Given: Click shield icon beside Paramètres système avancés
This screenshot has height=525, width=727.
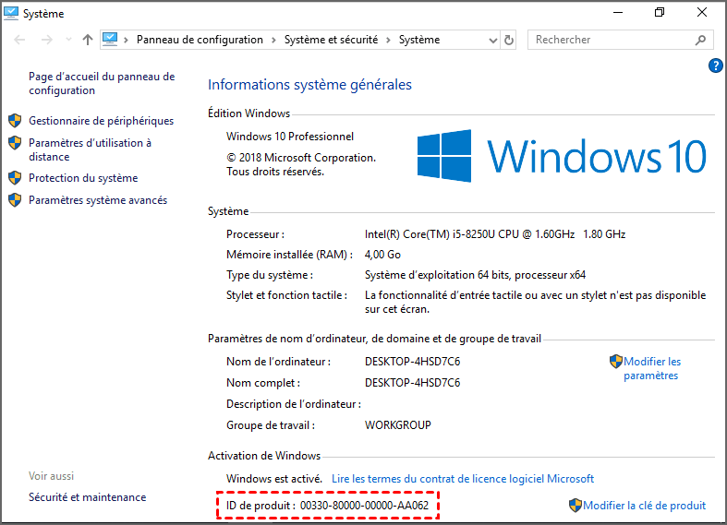Looking at the screenshot, I should click(x=15, y=200).
